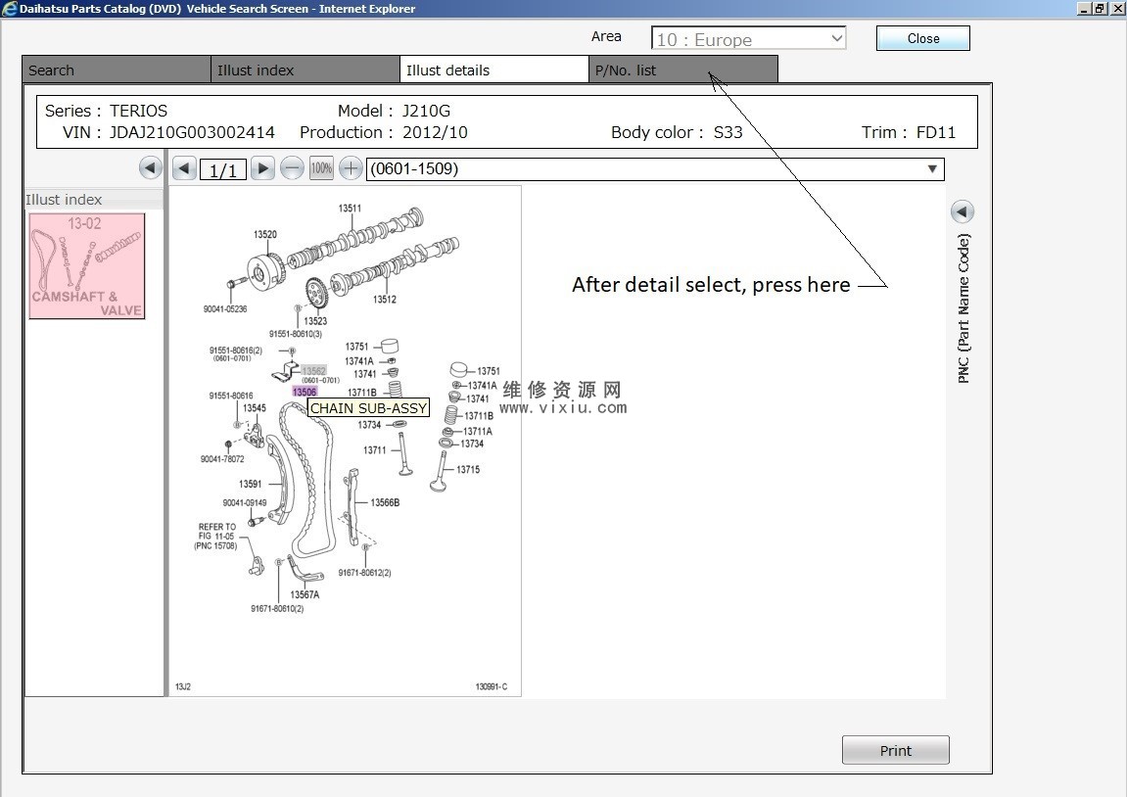Select part number 13562 in diagram
This screenshot has height=797, width=1127.
coord(314,371)
